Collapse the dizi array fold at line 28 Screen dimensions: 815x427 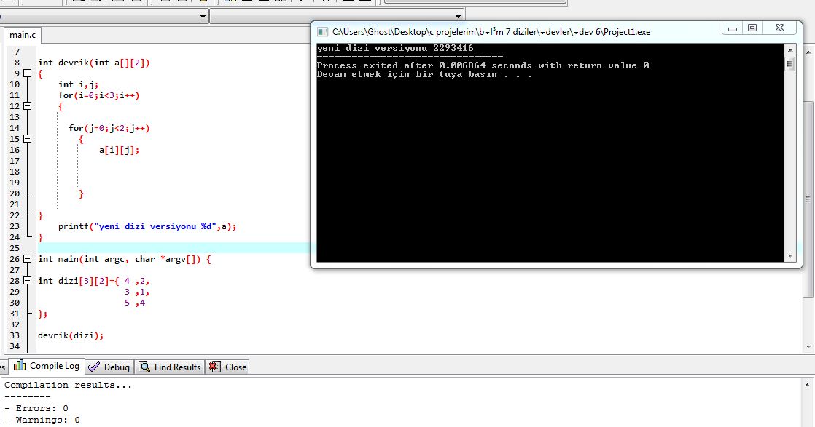(28, 281)
